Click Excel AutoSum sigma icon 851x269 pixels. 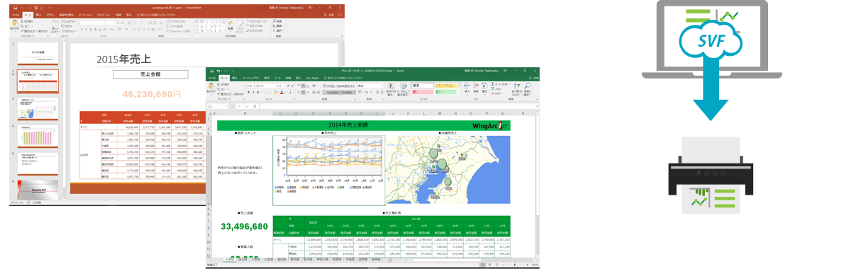click(493, 84)
